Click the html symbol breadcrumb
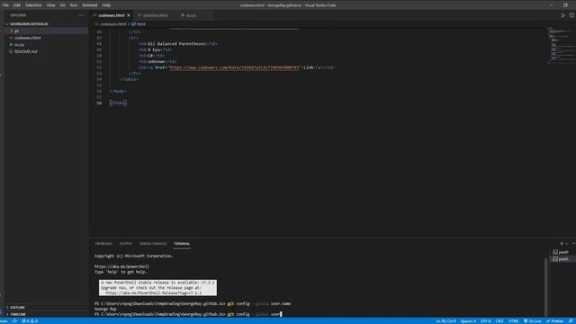 139,24
